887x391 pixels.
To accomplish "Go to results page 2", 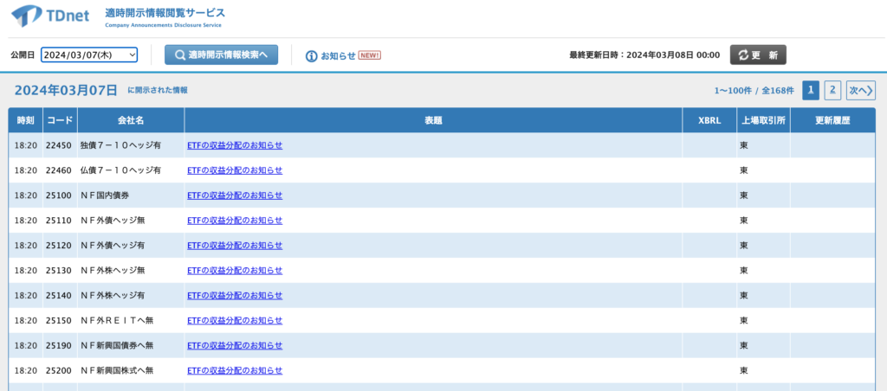I will (832, 90).
